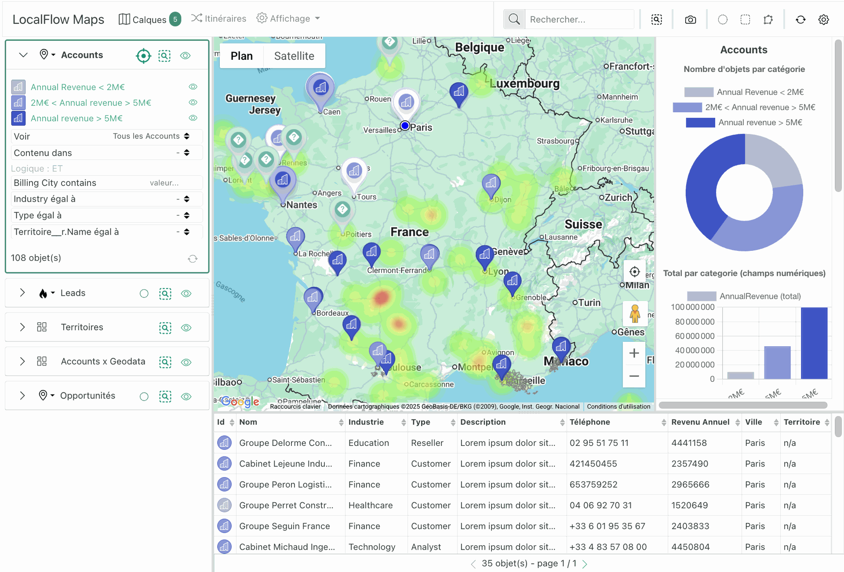Image resolution: width=844 pixels, height=572 pixels.
Task: Toggle visibility of Annual Revenue < 2M€
Action: [x=193, y=87]
